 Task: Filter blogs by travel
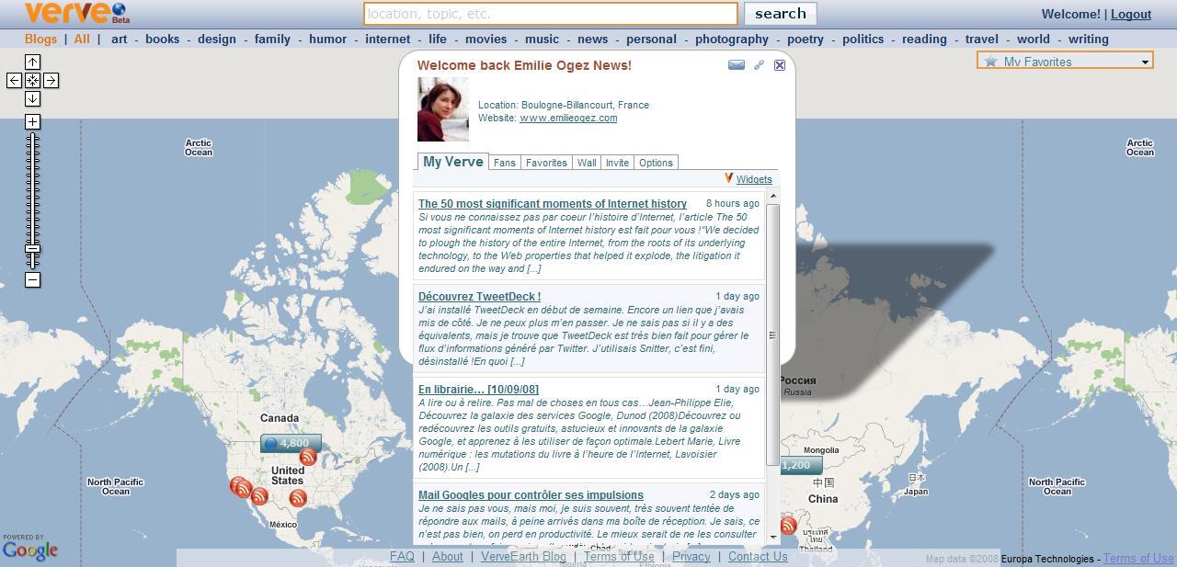(x=981, y=39)
